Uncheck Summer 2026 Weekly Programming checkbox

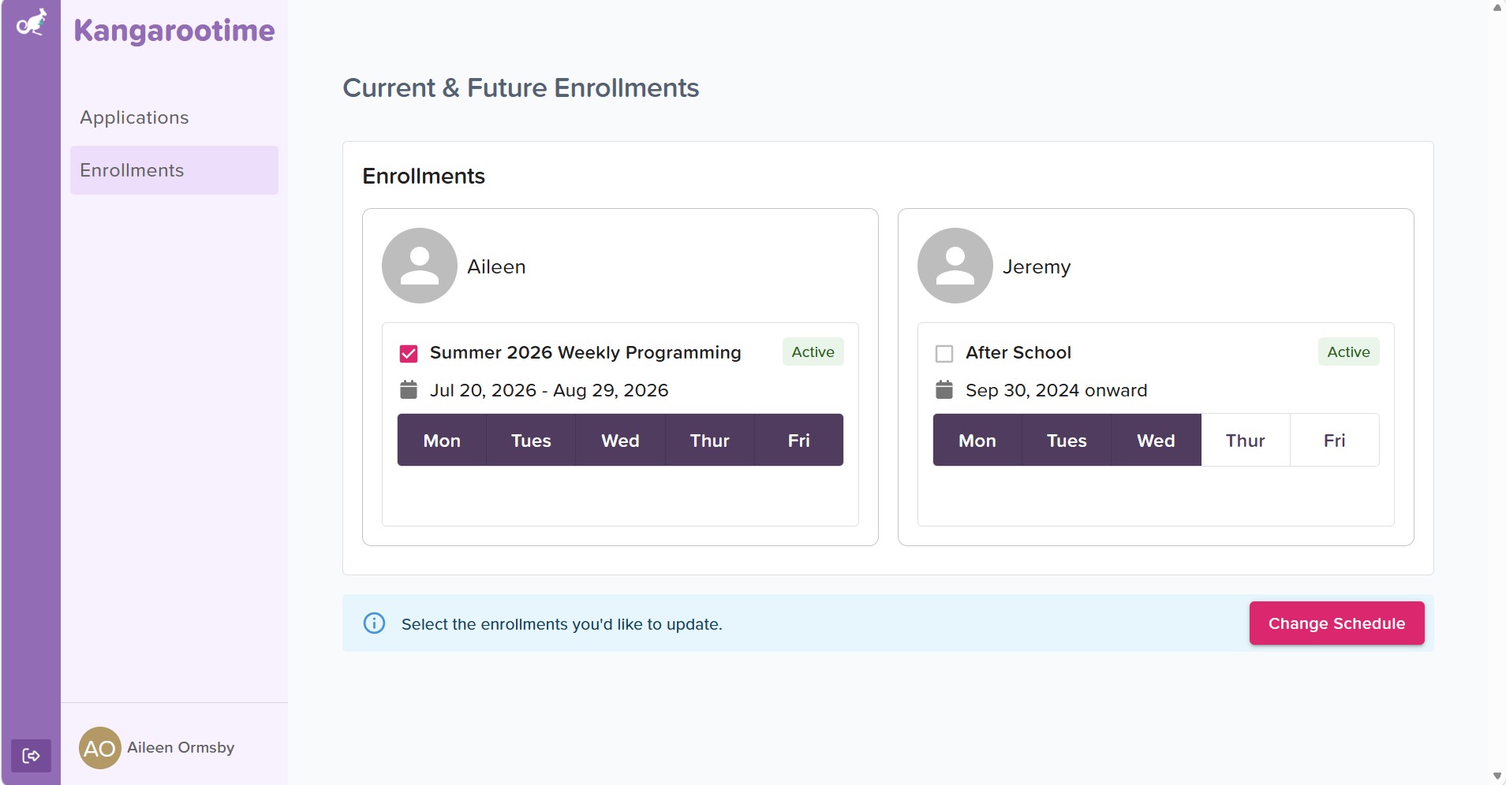[409, 353]
